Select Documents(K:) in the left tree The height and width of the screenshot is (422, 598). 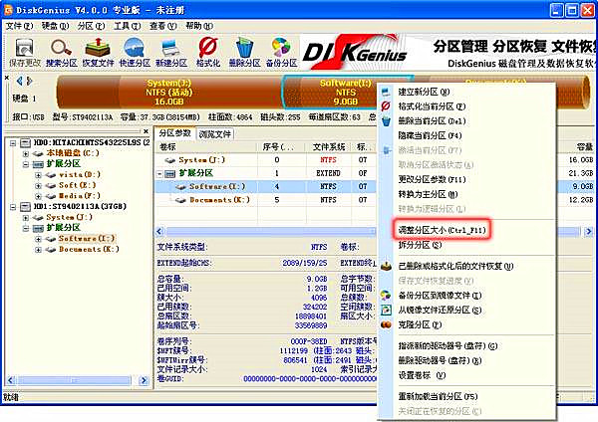[x=89, y=250]
